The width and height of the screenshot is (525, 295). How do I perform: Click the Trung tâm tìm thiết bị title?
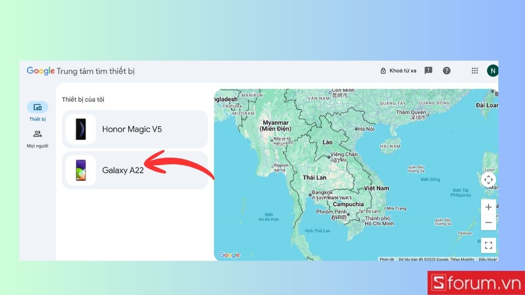[x=95, y=71]
